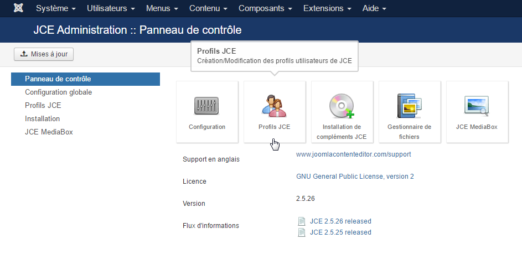This screenshot has height=254, width=522.
Task: Click document icon beside JCE 2.5.26 released
Action: pos(301,221)
